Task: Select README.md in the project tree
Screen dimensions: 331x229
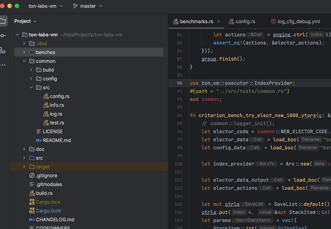Action: tap(57, 140)
